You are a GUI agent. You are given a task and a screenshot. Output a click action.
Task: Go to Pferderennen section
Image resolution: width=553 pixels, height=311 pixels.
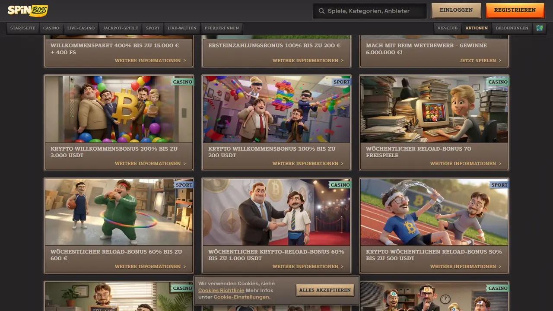(x=222, y=28)
